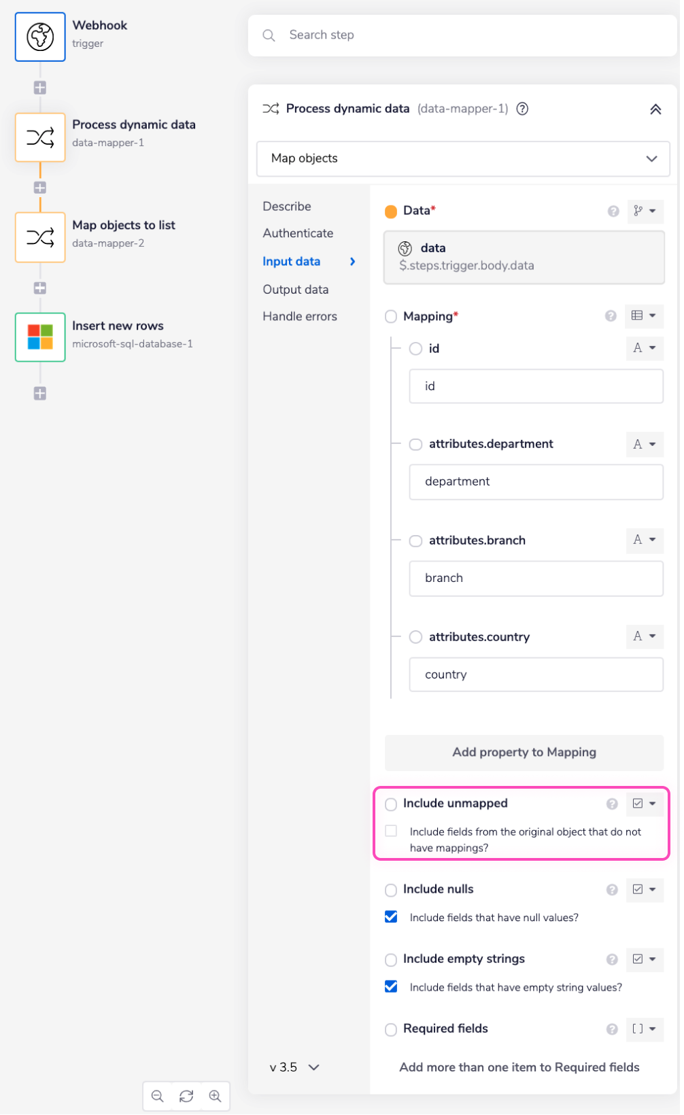Click the zoom in magnifier icon
Image resolution: width=684 pixels, height=1115 pixels.
(x=215, y=1096)
